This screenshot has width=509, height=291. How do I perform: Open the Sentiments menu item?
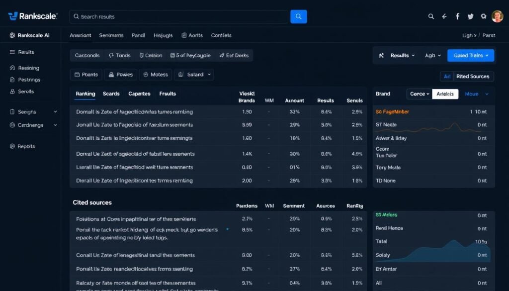(111, 35)
